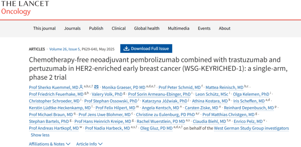Expand Affiliations & Notes section

50,144
